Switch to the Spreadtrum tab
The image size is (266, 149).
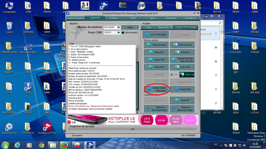tap(190, 18)
